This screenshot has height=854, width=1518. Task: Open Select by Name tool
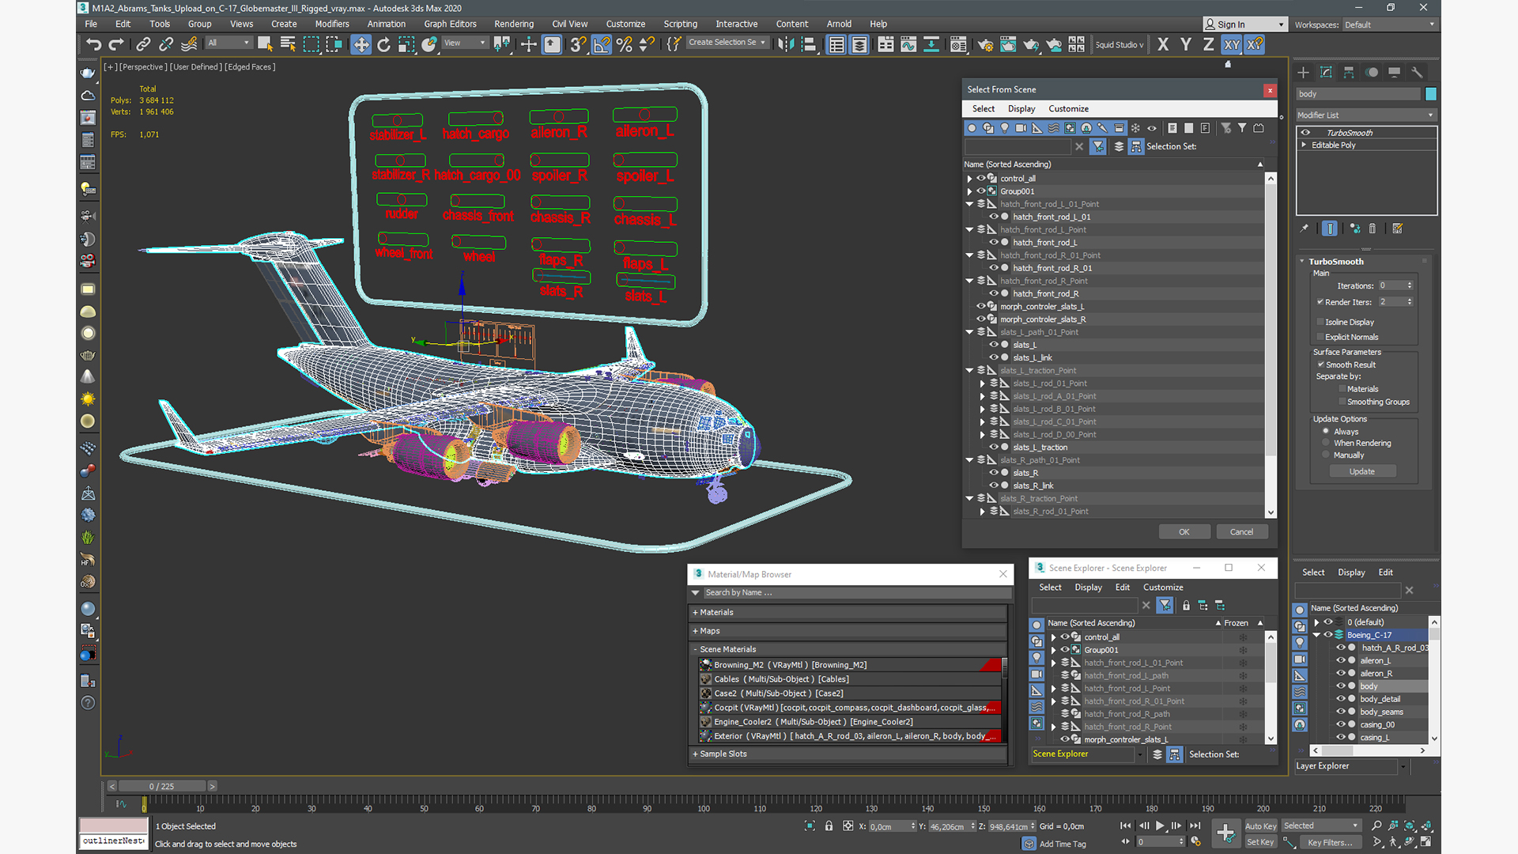[x=288, y=44]
